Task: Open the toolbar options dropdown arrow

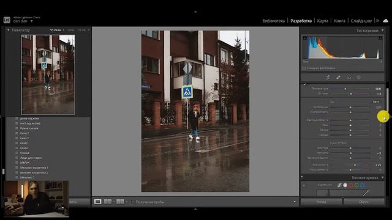Action: coord(295,202)
